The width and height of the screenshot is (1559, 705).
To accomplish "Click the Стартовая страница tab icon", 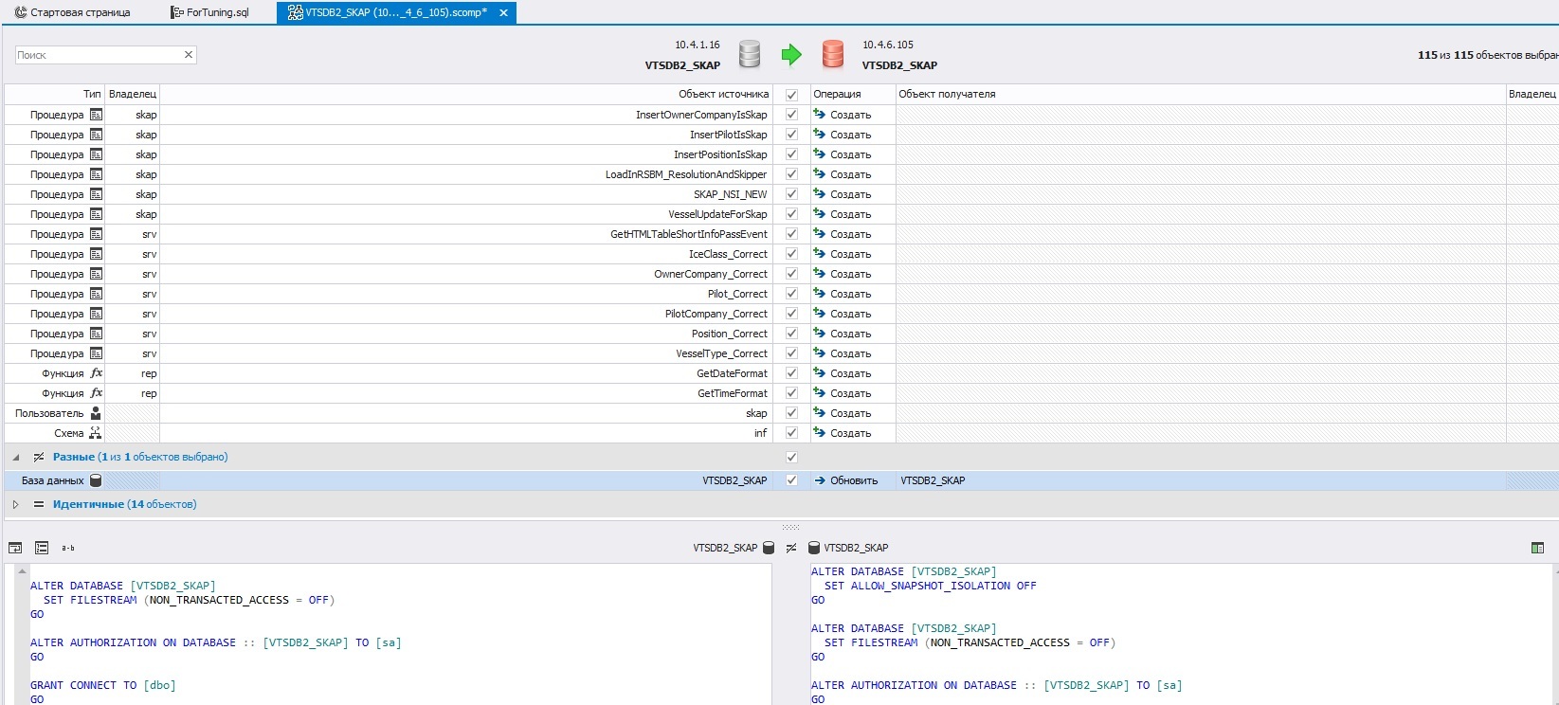I will [x=21, y=12].
